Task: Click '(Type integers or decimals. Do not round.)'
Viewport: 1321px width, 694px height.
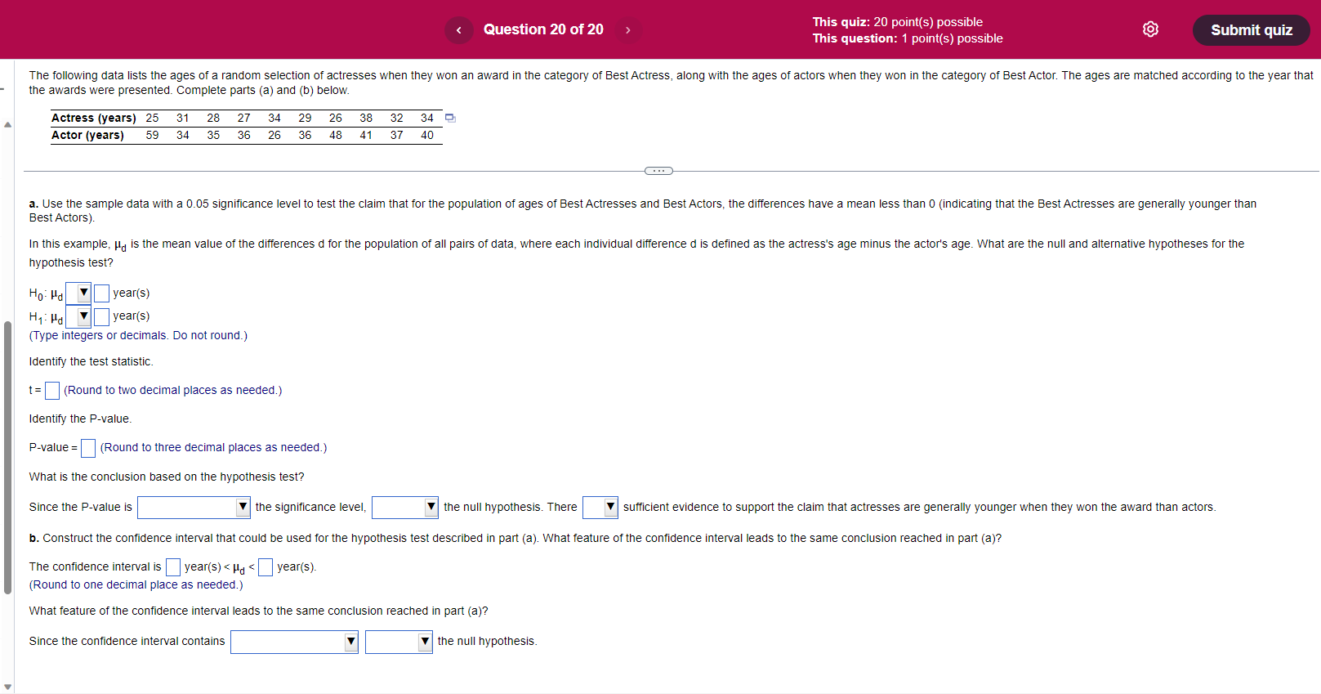Action: [x=138, y=335]
